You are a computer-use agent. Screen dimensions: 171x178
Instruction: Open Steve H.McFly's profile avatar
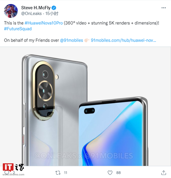(x=11, y=11)
